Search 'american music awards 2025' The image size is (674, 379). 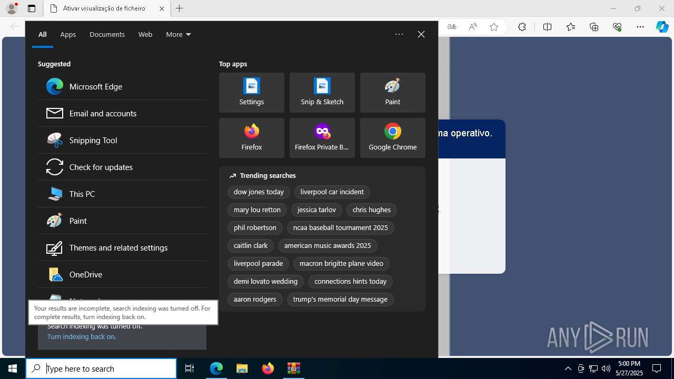pos(328,246)
